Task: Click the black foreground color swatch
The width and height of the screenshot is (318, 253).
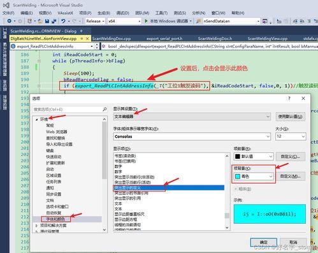Action: (x=238, y=157)
